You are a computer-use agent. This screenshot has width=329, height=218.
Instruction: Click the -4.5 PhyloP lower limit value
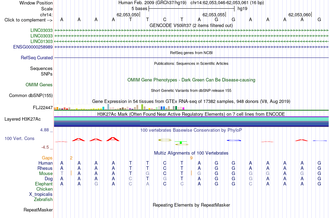point(45,147)
